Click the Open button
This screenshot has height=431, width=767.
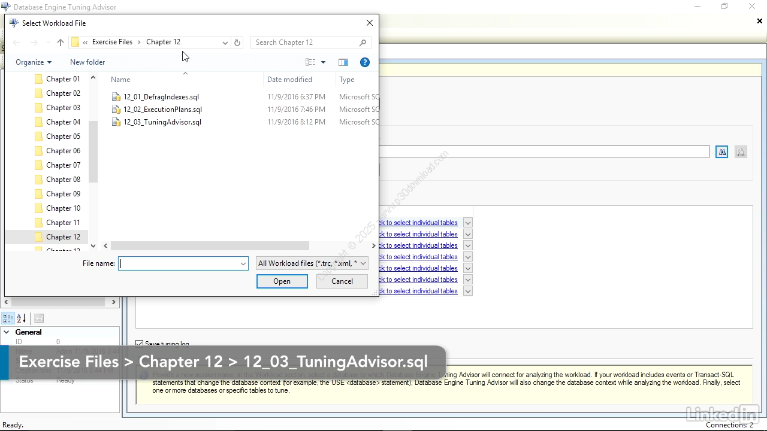[x=282, y=281]
